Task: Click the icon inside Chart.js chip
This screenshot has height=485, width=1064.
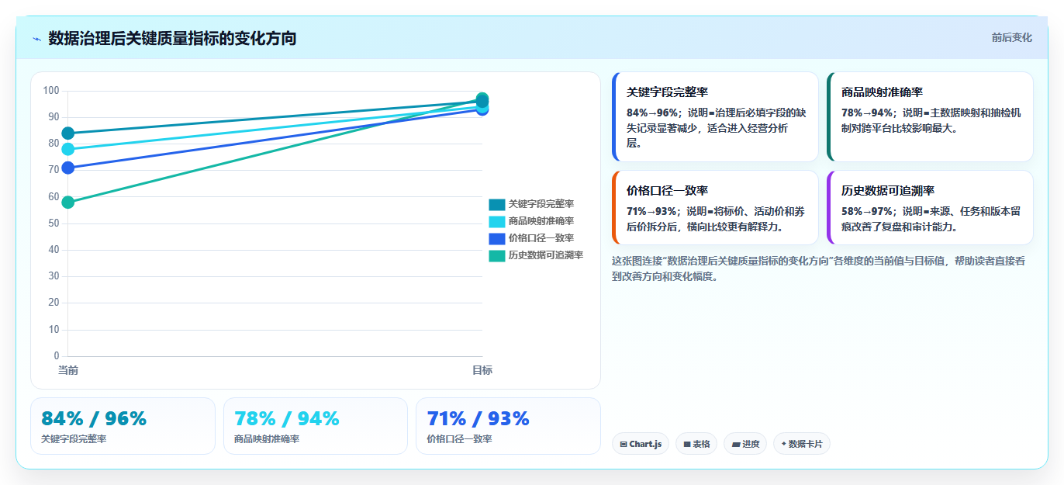Action: pos(624,445)
